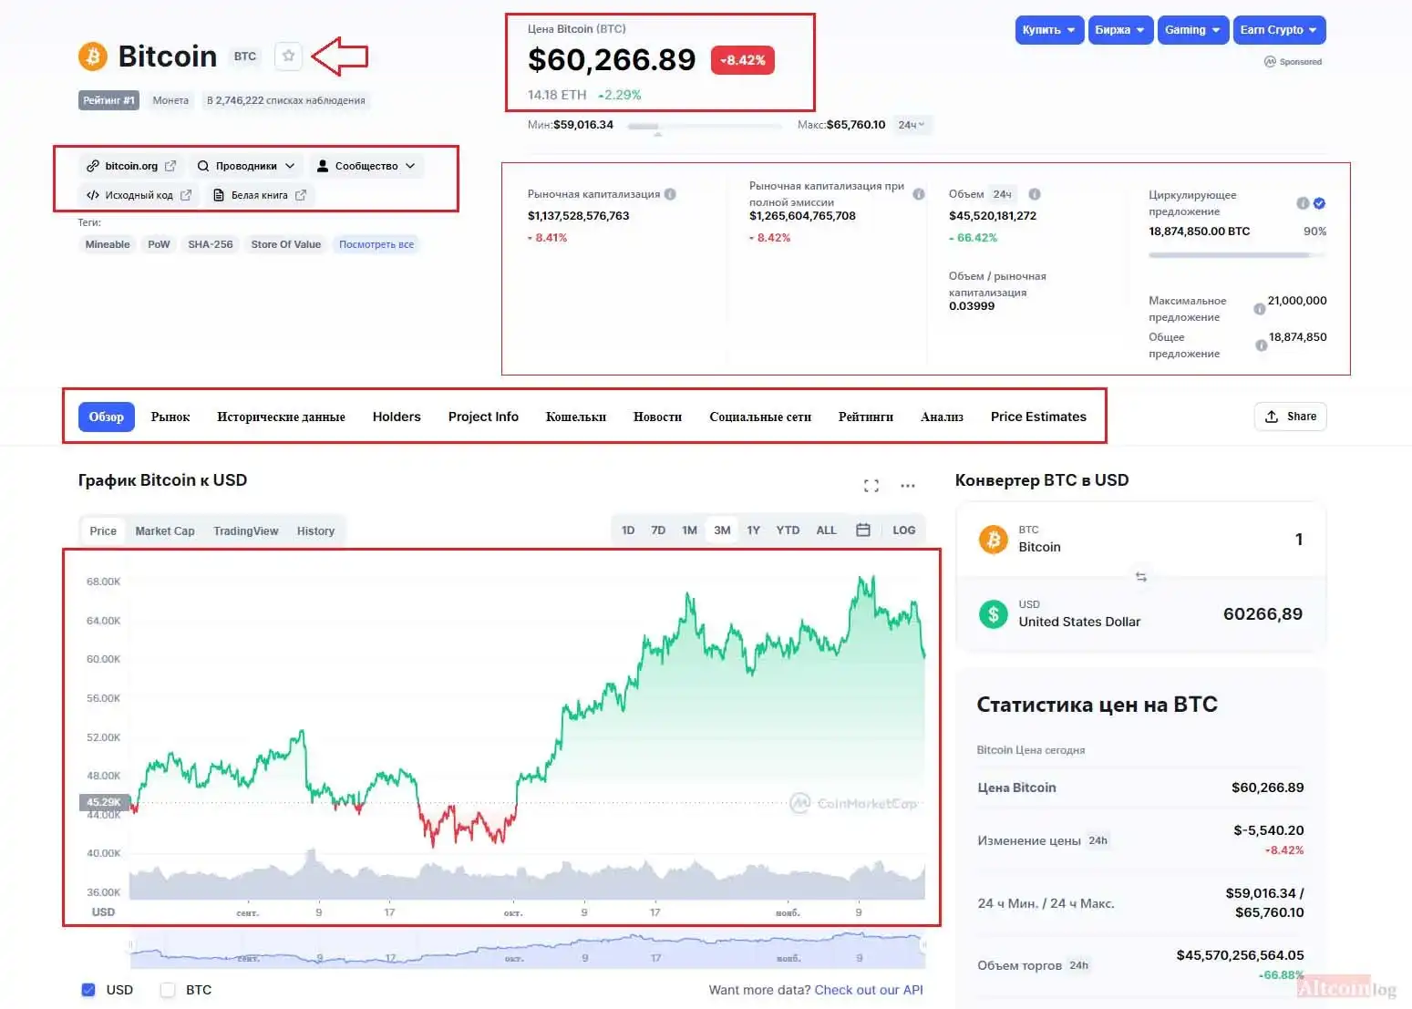Open the calendar date range picker

tap(862, 530)
